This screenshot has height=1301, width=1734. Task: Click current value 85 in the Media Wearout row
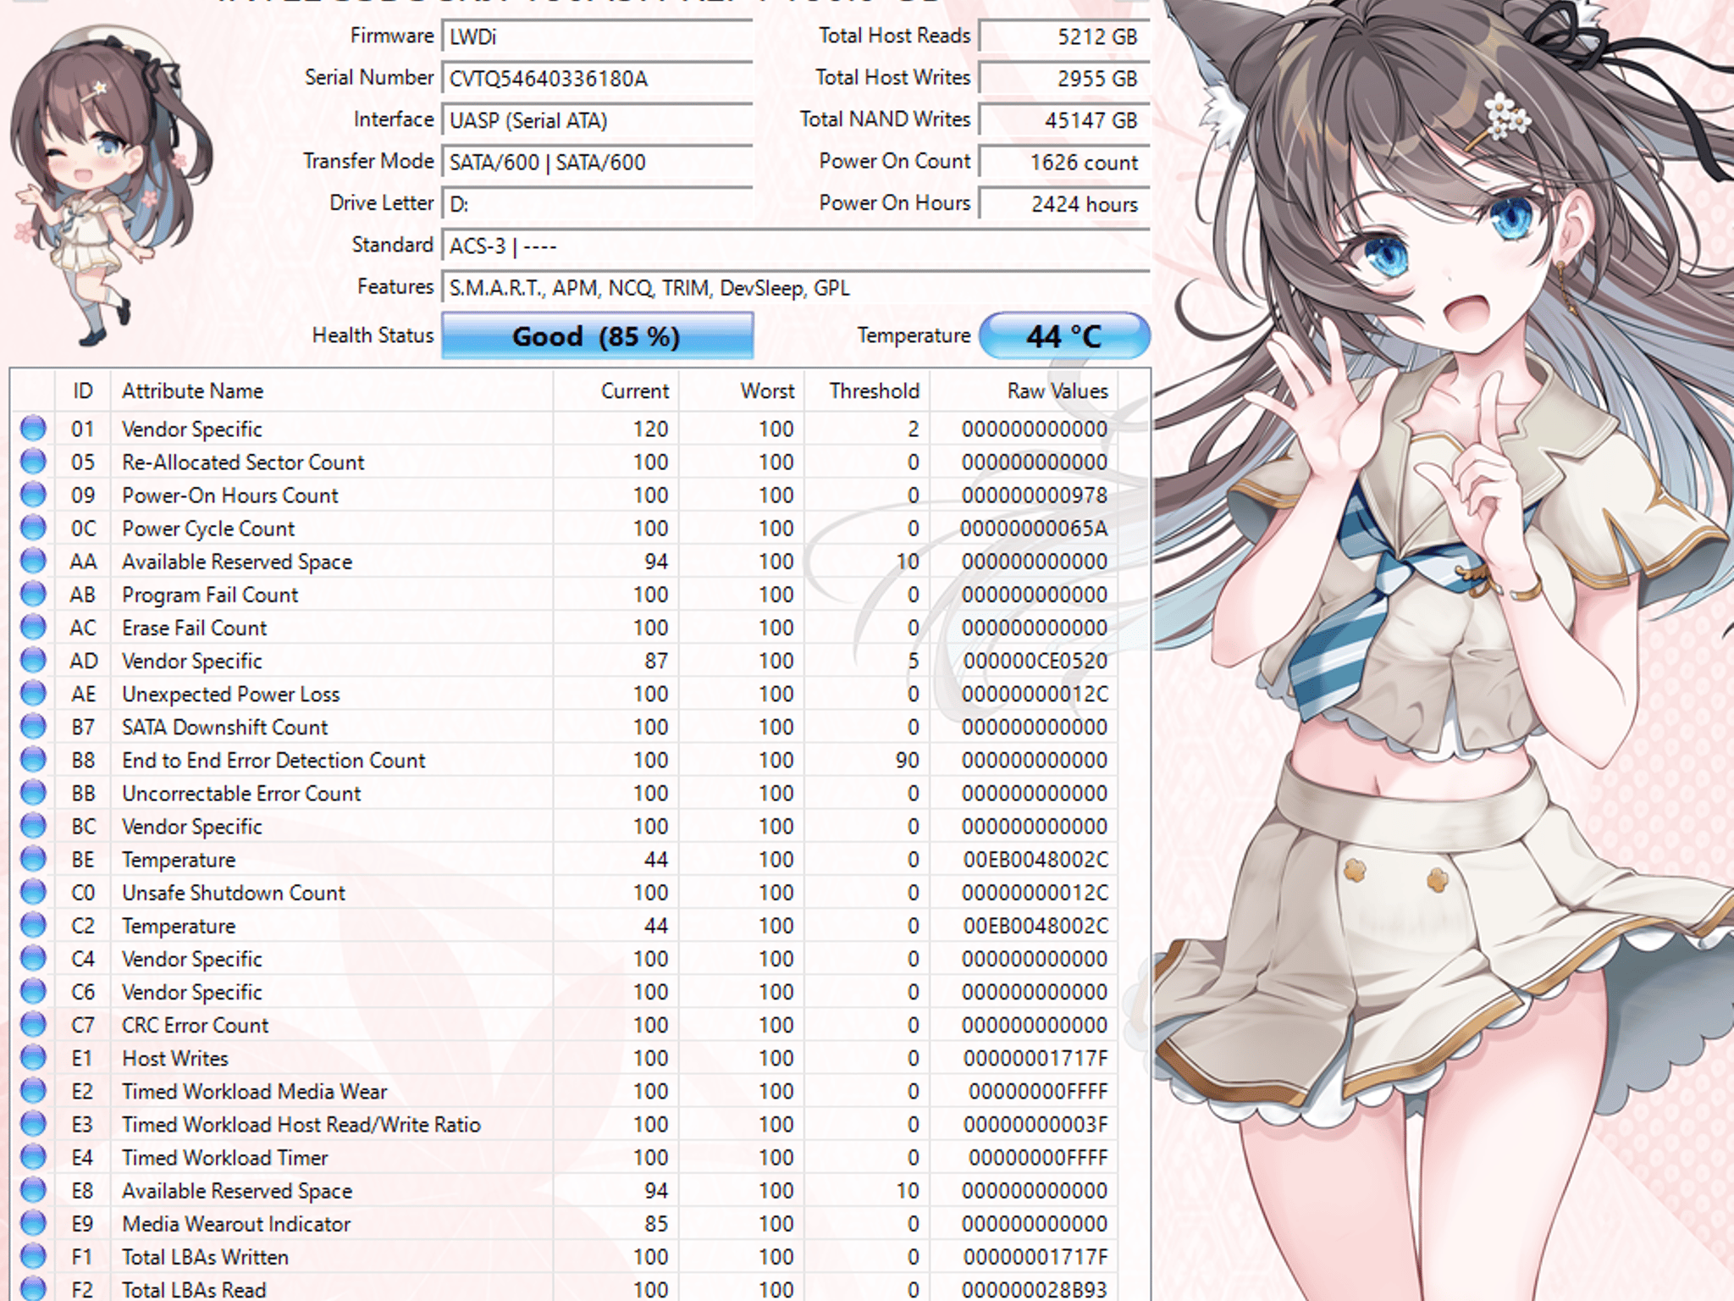[x=655, y=1223]
